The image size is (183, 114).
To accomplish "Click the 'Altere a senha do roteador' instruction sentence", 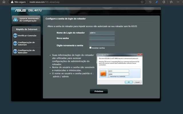I will point(92,26).
